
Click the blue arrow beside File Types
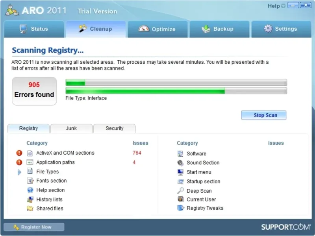(19, 172)
